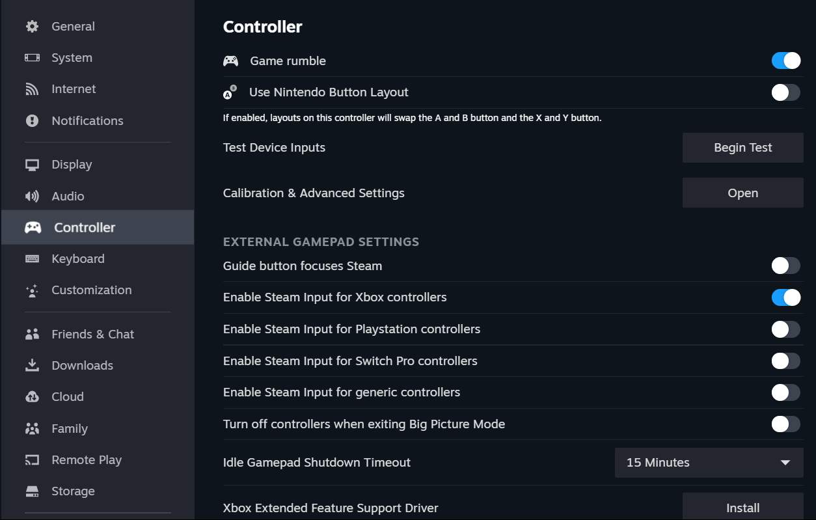The image size is (816, 520).
Task: Click the Internet signal icon
Action: (32, 89)
